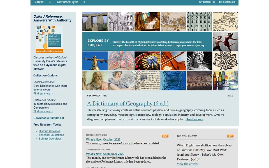Open My Searches (0)
This screenshot has width=269, height=168.
pyautogui.click(x=228, y=2)
